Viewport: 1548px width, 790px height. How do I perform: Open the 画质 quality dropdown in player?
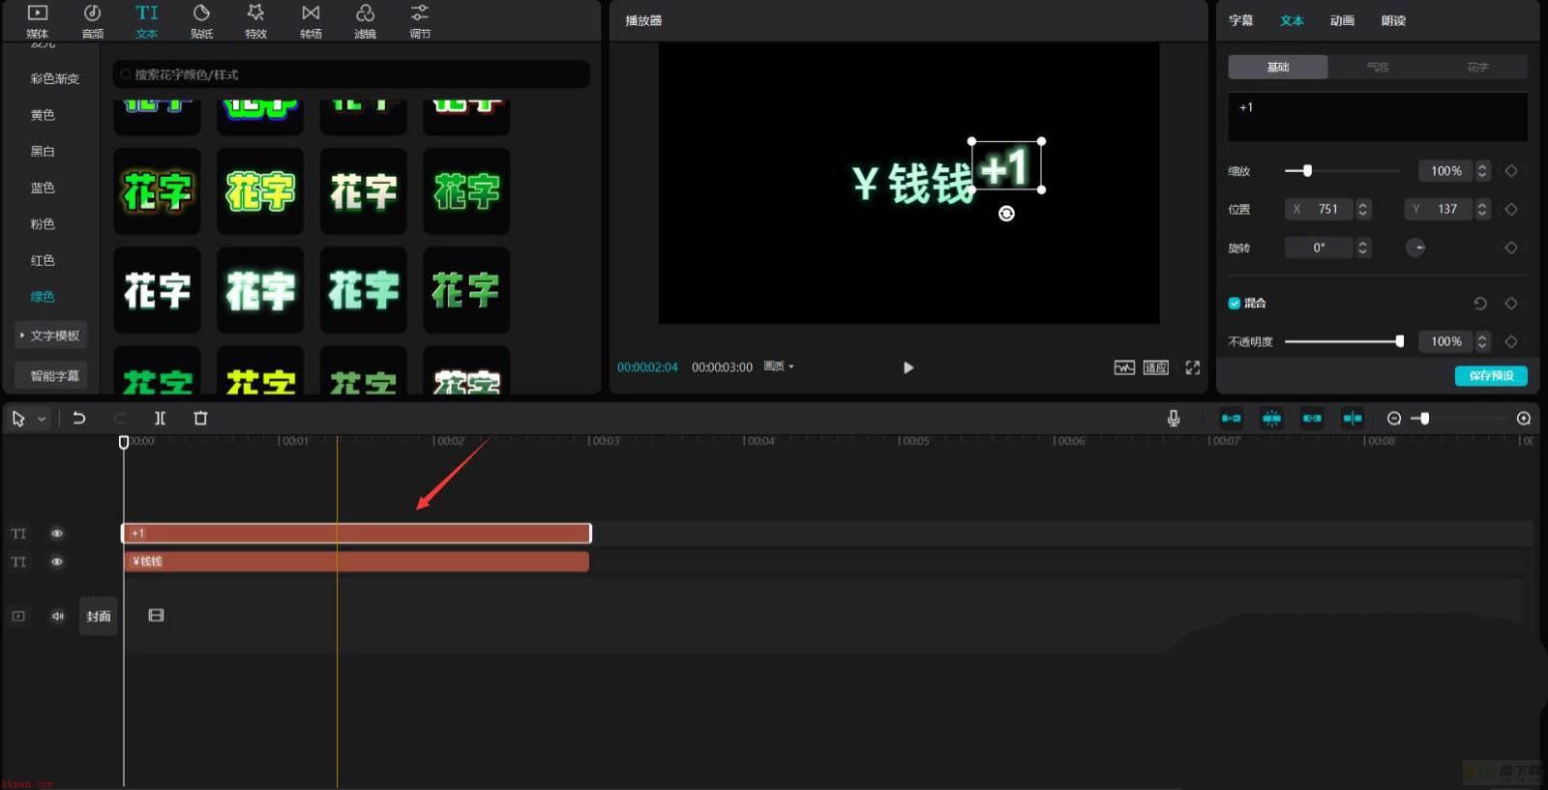[x=779, y=366]
